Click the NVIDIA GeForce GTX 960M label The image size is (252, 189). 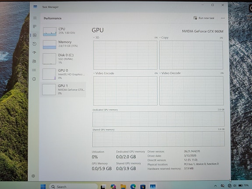tap(202, 31)
